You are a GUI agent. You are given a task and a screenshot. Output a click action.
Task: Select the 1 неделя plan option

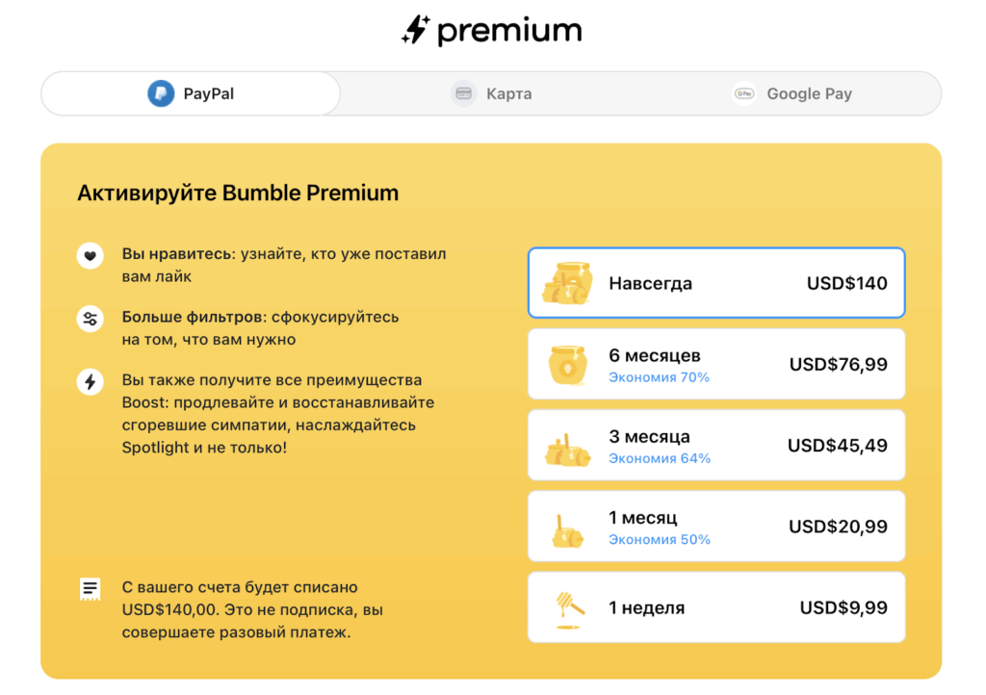(x=716, y=606)
